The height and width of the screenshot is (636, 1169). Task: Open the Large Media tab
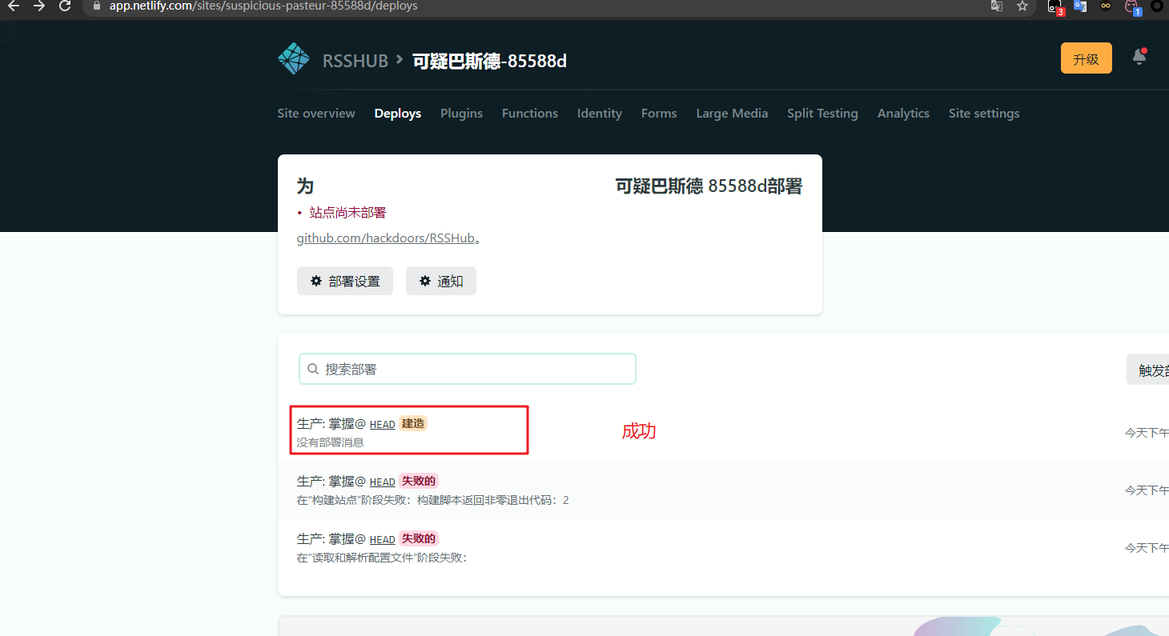[x=732, y=114]
